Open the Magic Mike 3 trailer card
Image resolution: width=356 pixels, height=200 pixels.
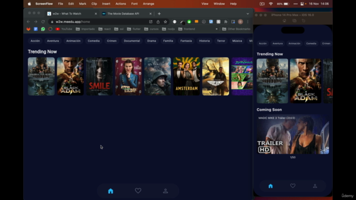pos(293,134)
